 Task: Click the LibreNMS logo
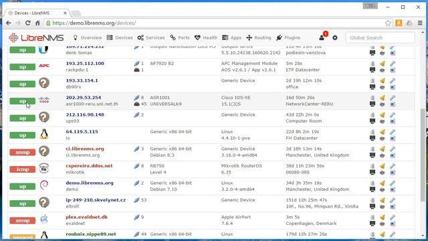(36, 37)
